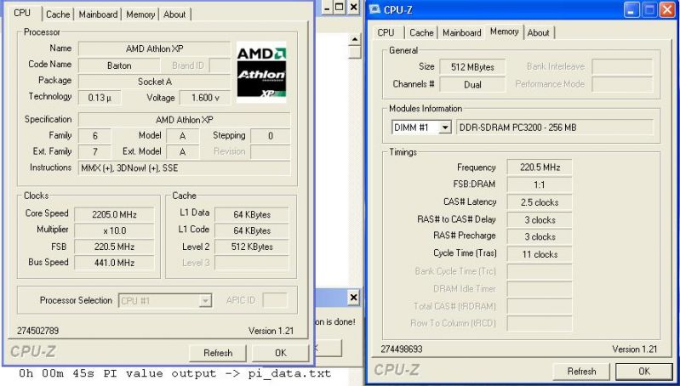This screenshot has width=680, height=386.
Task: Click the CAS# Latency 2.5 clocks value
Action: click(540, 202)
